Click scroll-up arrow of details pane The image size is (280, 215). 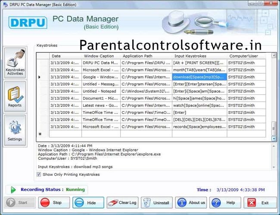pos(274,146)
